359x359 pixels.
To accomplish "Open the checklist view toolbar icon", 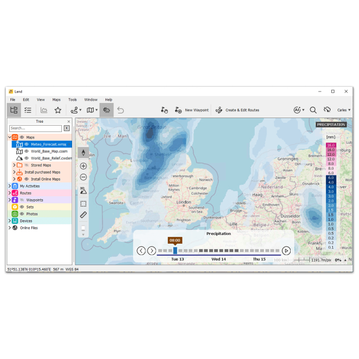I will click(28, 110).
